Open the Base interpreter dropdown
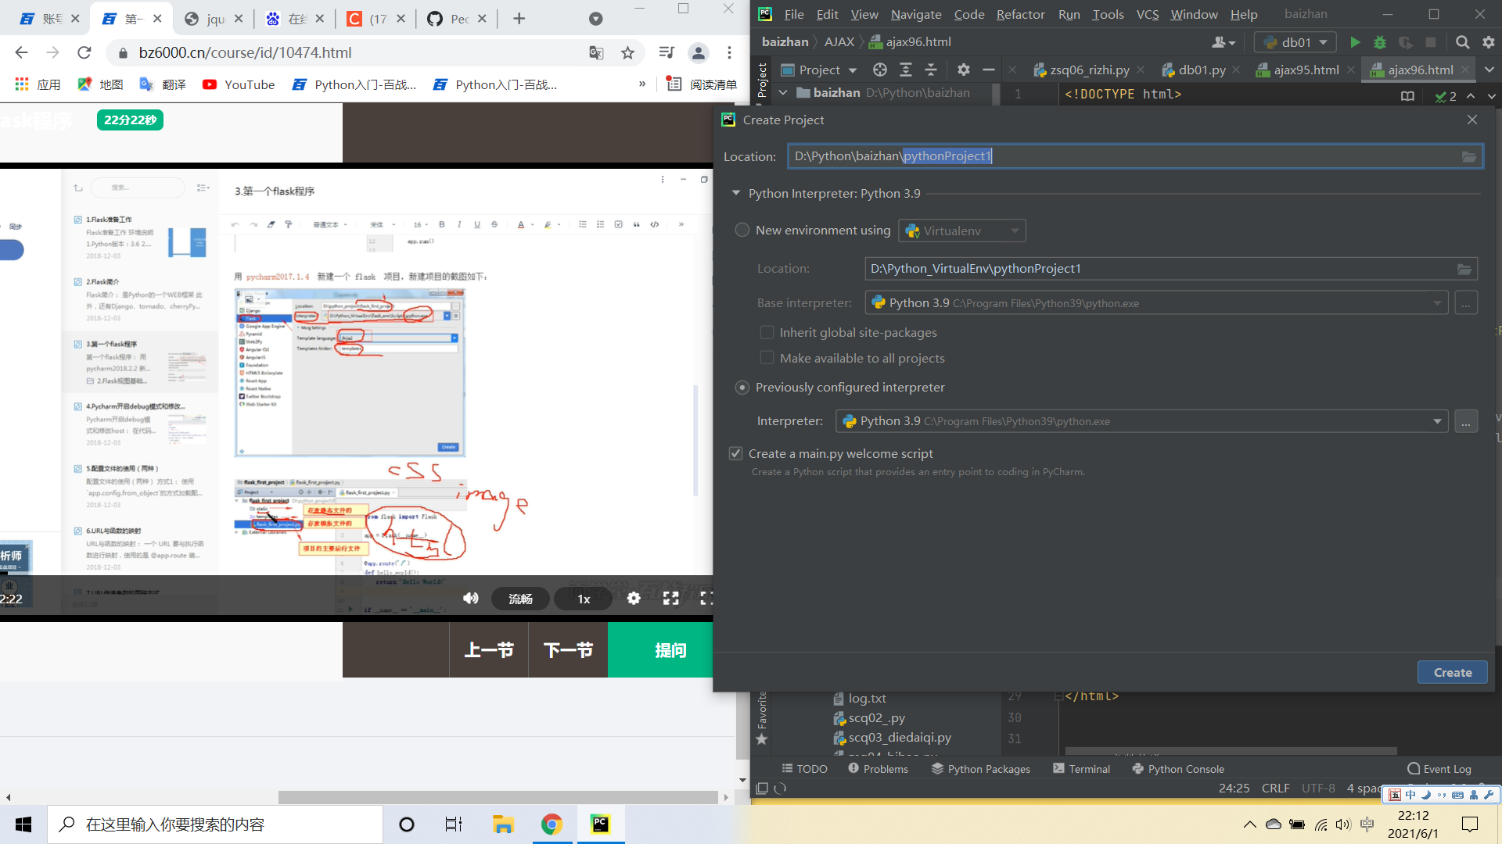The height and width of the screenshot is (844, 1502). (1156, 303)
